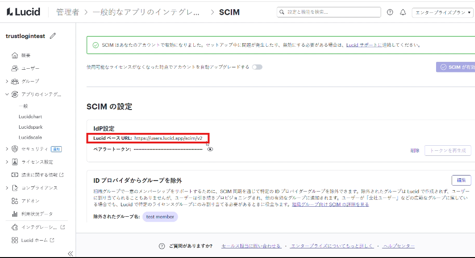Click the Lucid logo
475x258 pixels.
click(23, 12)
